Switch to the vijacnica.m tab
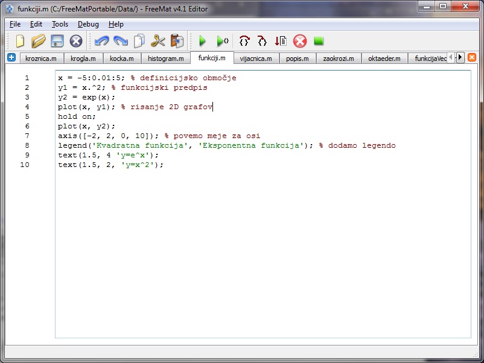The image size is (484, 363). [x=256, y=58]
